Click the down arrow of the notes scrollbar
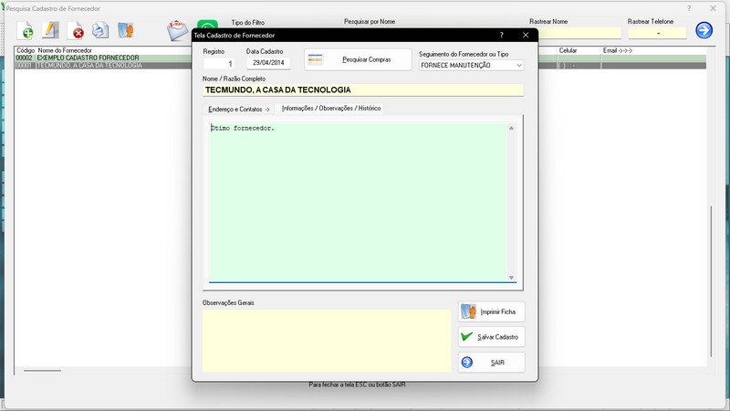This screenshot has width=730, height=411. 511,277
